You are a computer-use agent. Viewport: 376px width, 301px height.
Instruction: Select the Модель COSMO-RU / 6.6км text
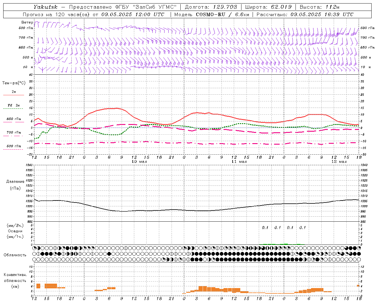[212, 14]
